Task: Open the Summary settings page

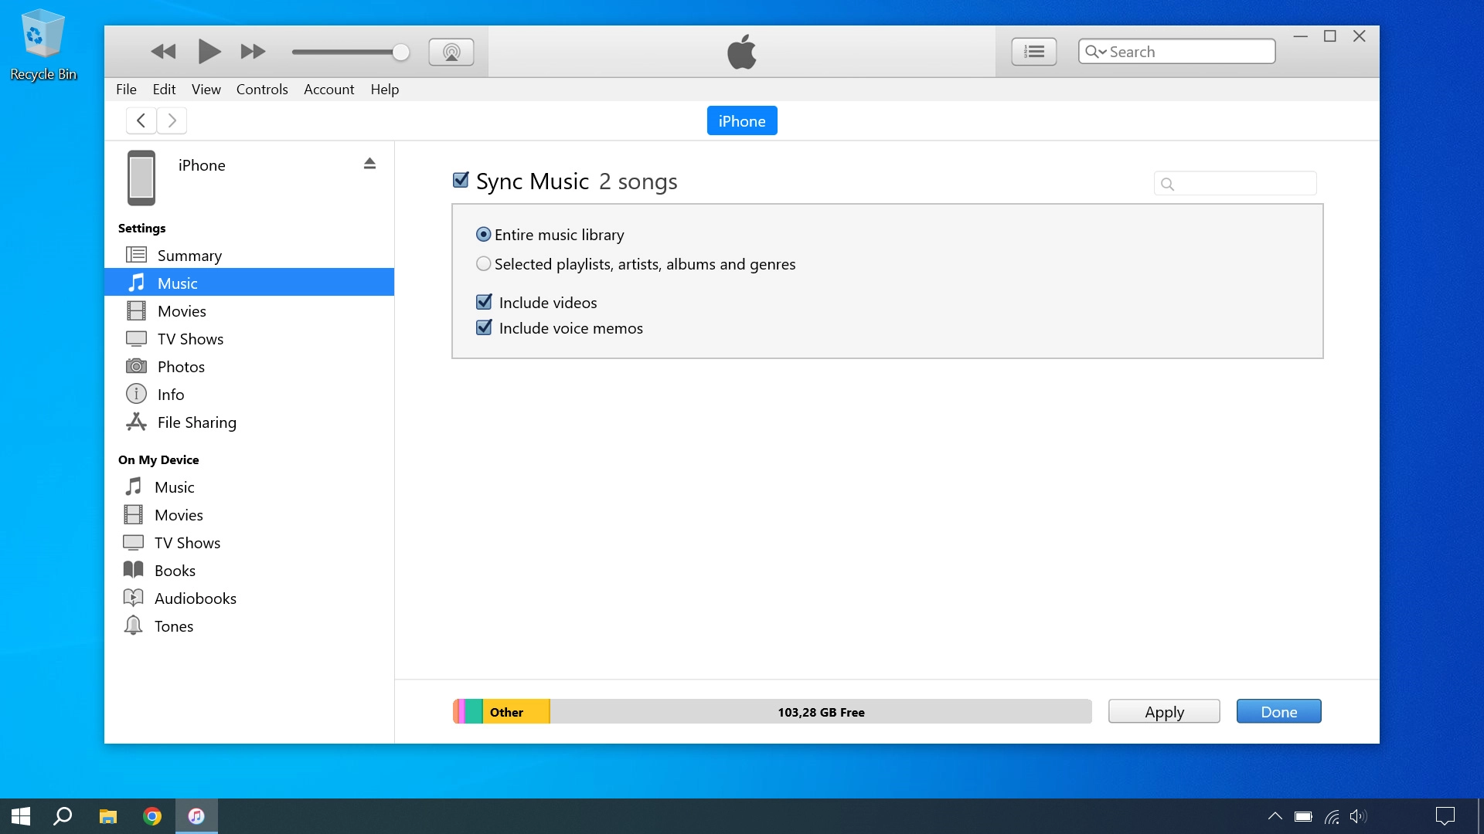Action: (189, 255)
